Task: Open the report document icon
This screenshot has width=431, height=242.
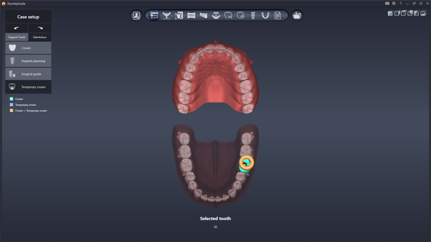Action: coord(278,16)
